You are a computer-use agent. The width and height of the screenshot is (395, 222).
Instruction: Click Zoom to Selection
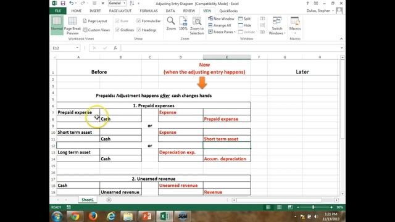197,25
